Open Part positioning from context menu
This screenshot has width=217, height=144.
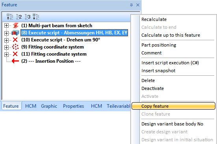(159, 45)
